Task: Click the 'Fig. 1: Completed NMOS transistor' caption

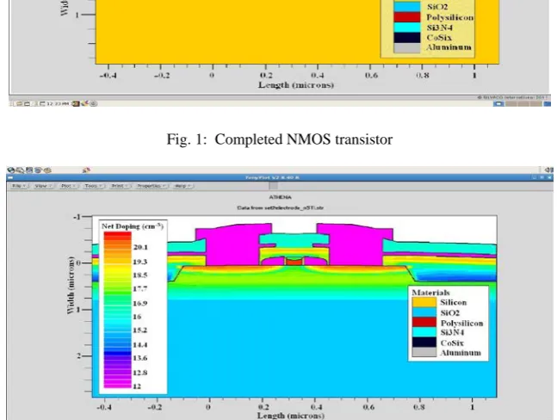Action: (x=280, y=139)
